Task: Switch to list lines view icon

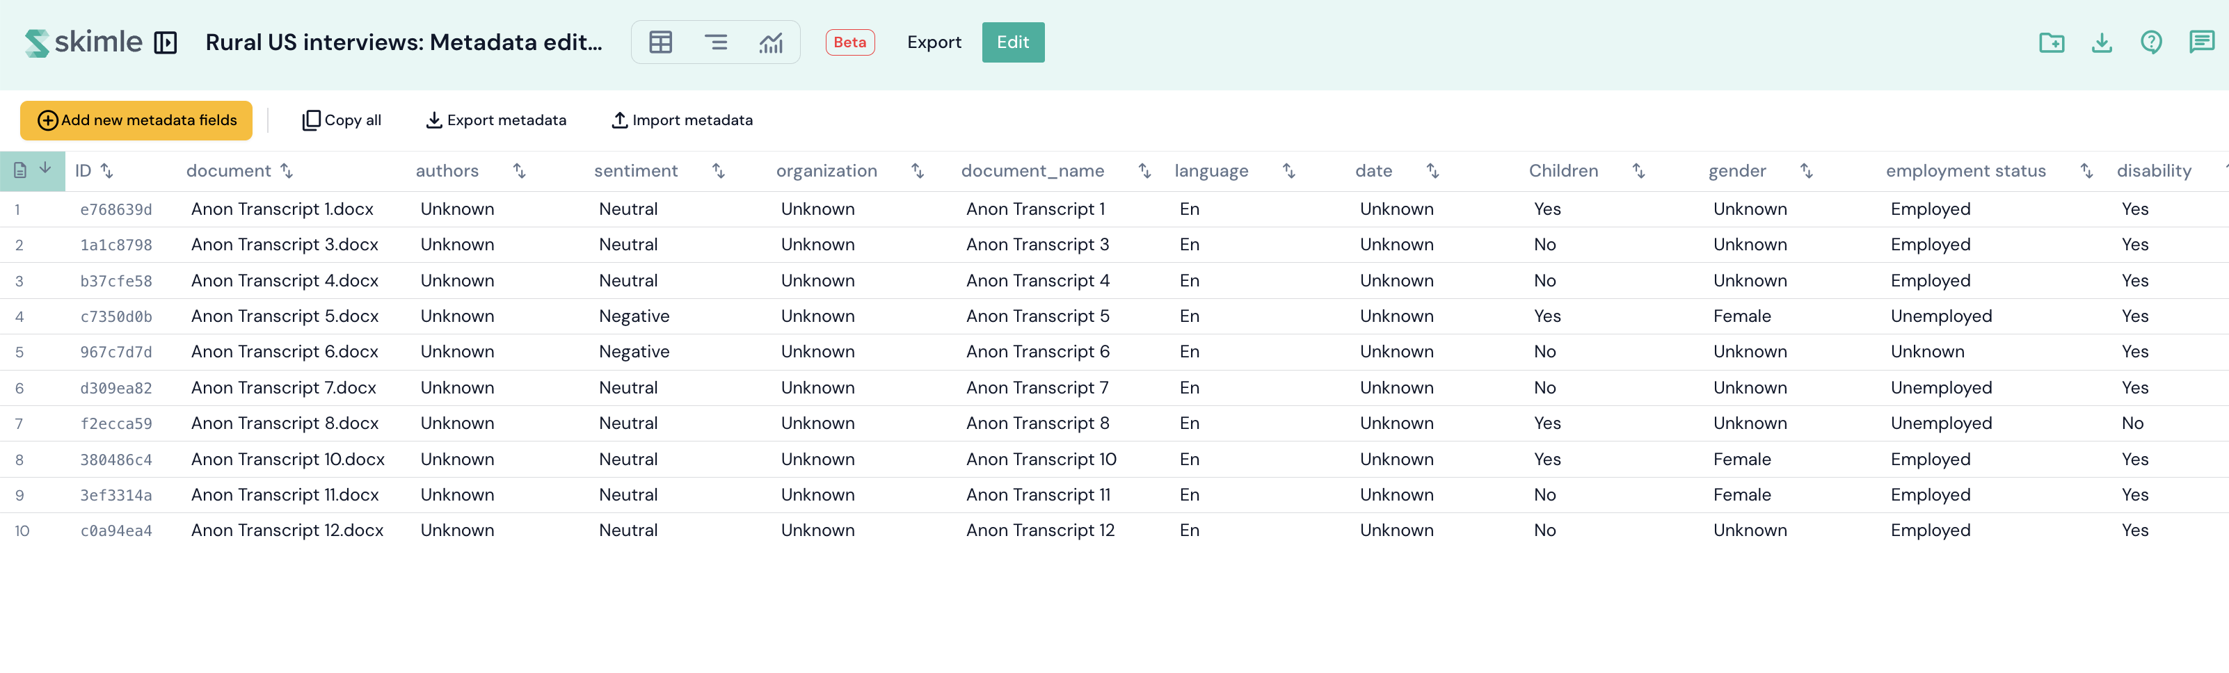Action: point(716,42)
